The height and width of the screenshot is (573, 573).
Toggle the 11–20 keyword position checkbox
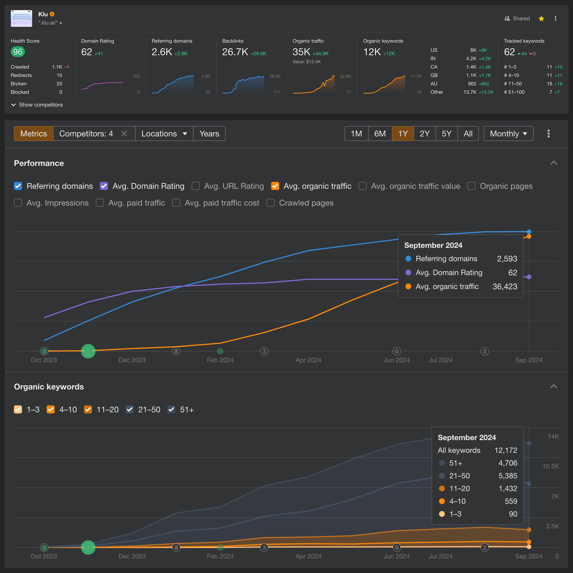[x=88, y=410]
